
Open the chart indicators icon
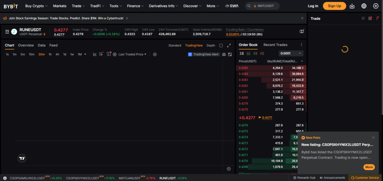pyautogui.click(x=95, y=54)
